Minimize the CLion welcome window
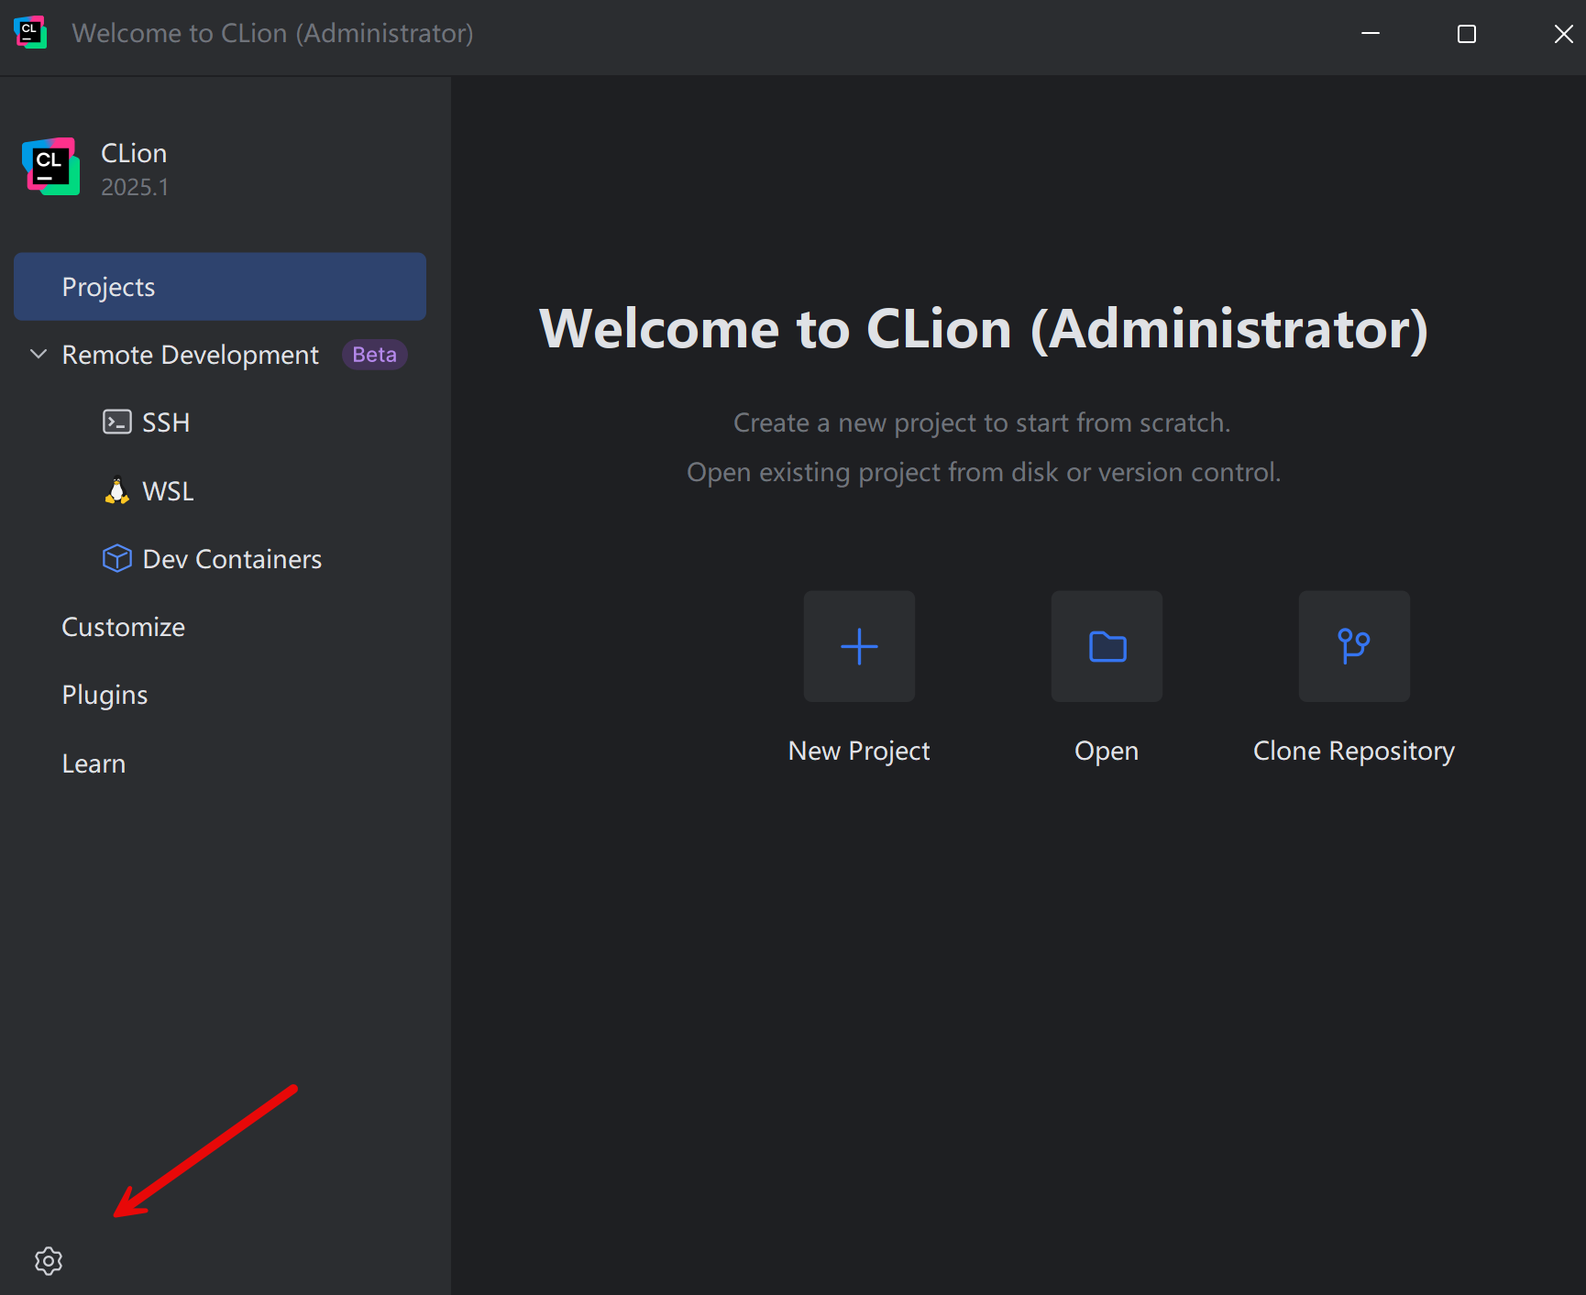The width and height of the screenshot is (1586, 1295). pos(1371,34)
